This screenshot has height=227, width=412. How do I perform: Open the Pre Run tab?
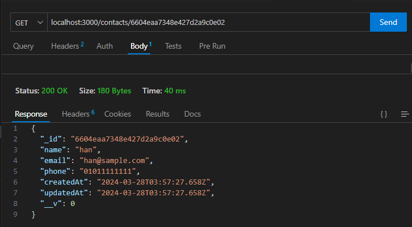coord(212,46)
